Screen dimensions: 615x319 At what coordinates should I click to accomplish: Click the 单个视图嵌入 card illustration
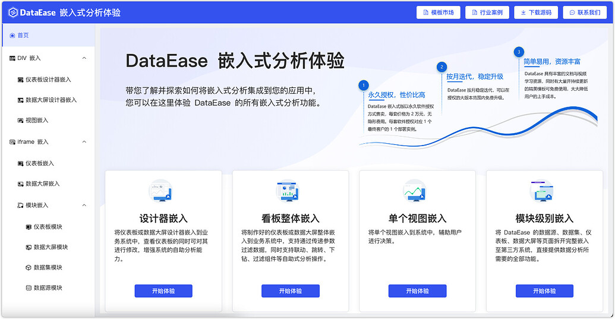(415, 191)
